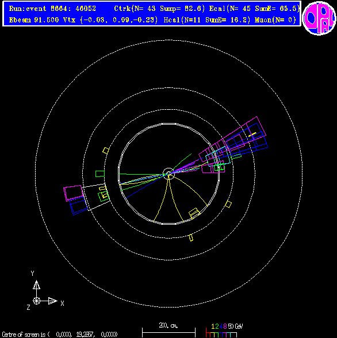The width and height of the screenshot is (337, 338).
Task: Click the Muon(N= 0) header field
Action: point(275,20)
